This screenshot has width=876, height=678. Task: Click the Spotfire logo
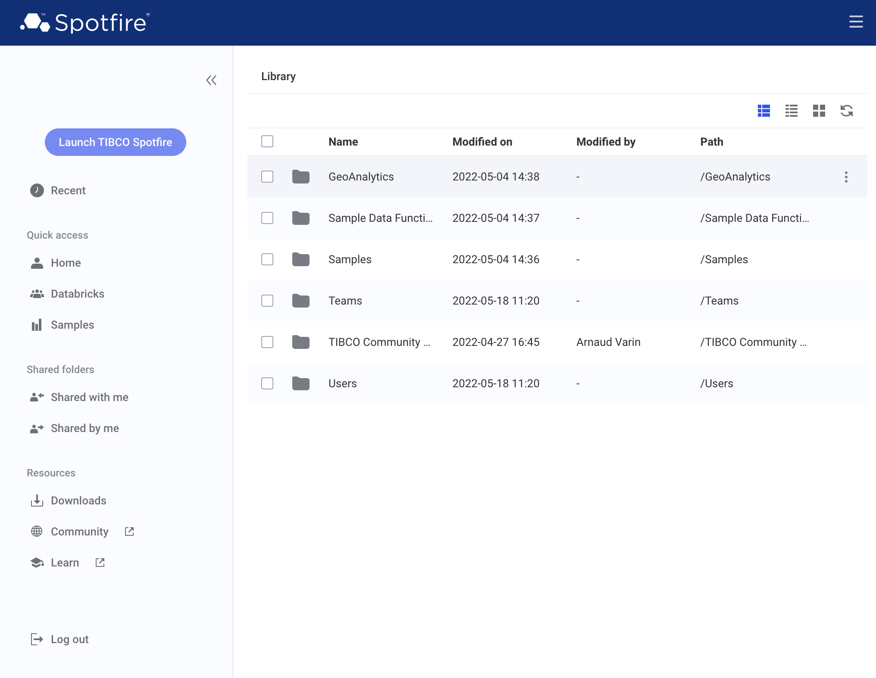(85, 22)
